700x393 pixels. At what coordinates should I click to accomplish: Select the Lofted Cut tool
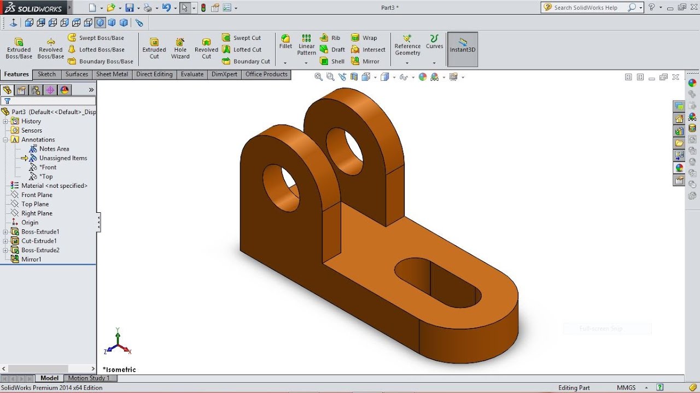(x=241, y=50)
